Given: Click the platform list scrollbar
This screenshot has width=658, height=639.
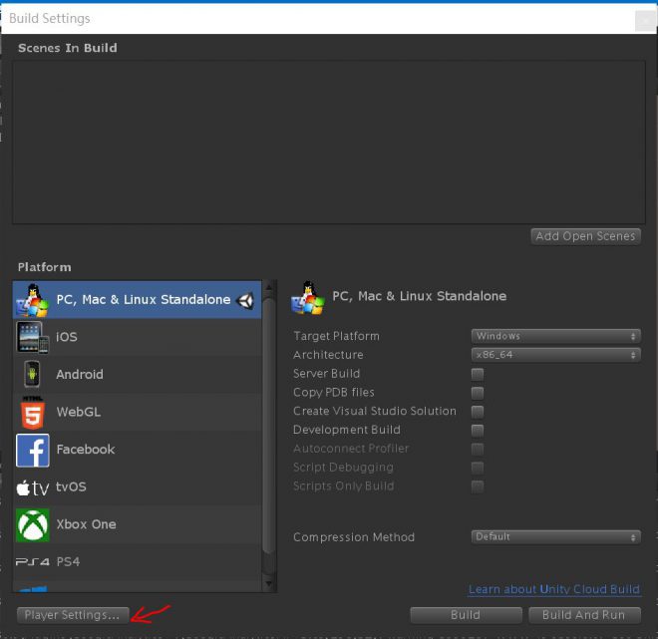Looking at the screenshot, I should (268, 419).
